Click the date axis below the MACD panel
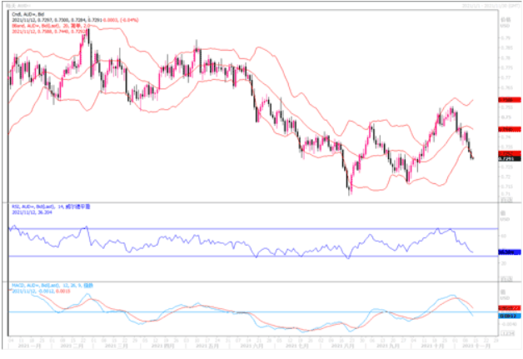The width and height of the screenshot is (523, 359). click(x=250, y=342)
